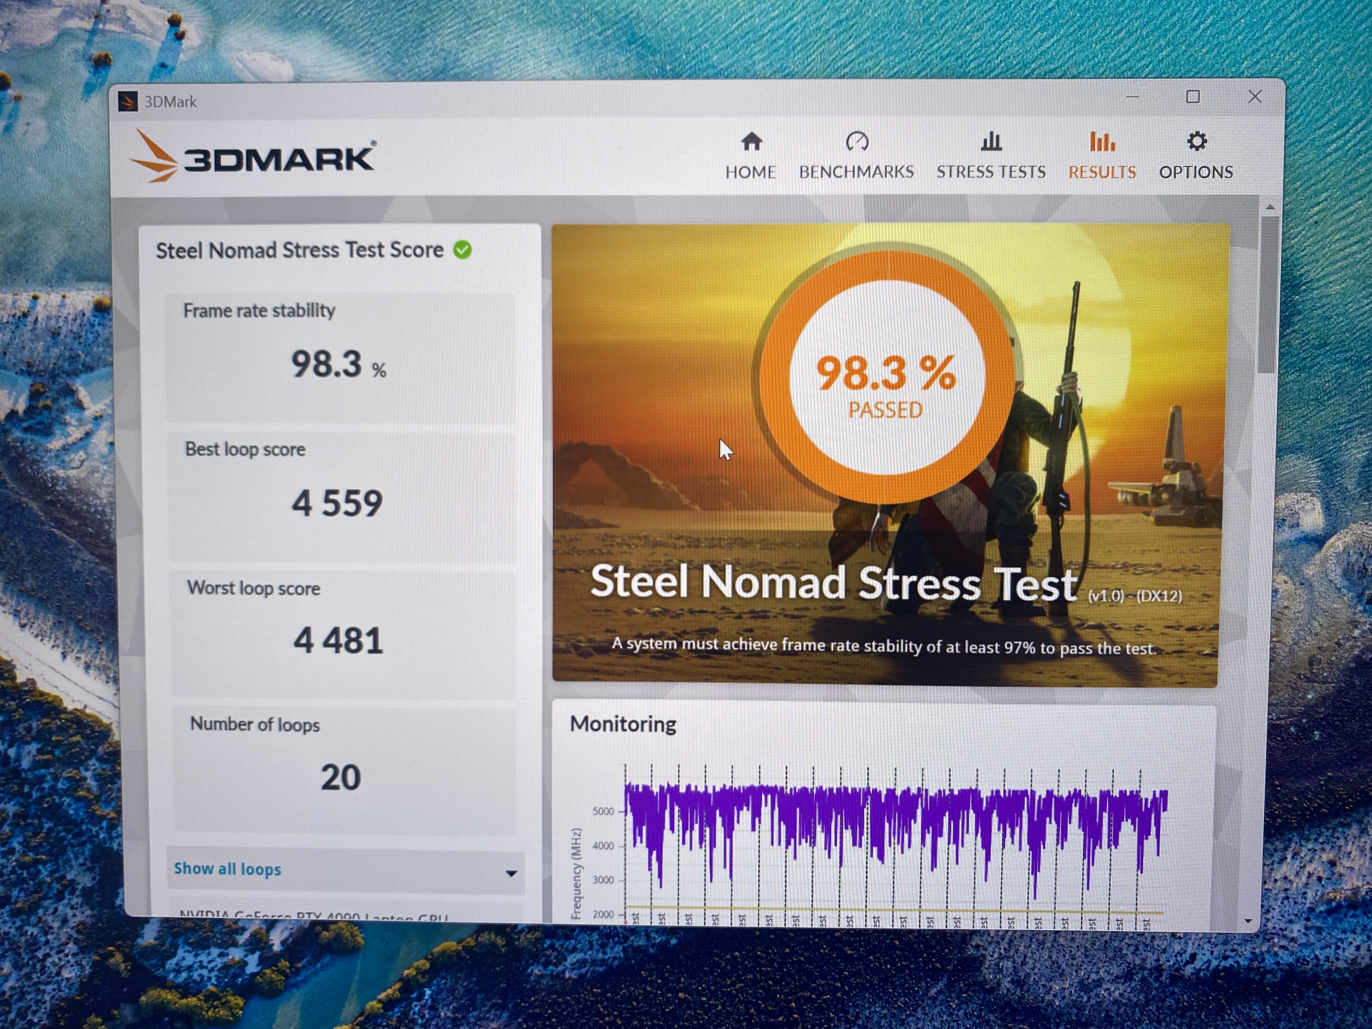The height and width of the screenshot is (1029, 1372).
Task: Expand the Show all loops dropdown
Action: 345,870
